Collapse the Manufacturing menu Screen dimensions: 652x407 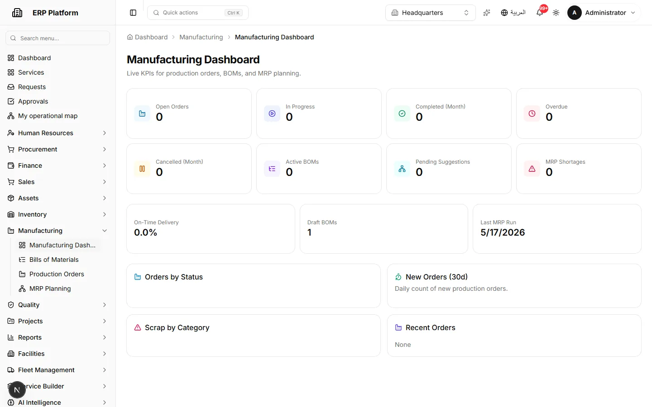click(58, 231)
